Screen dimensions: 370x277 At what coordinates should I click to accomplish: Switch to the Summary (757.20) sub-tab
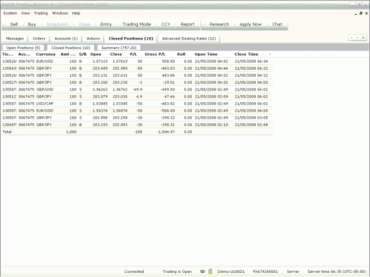pyautogui.click(x=119, y=47)
